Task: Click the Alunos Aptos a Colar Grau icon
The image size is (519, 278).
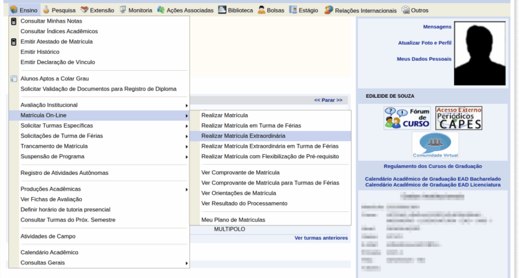Action: [x=14, y=78]
